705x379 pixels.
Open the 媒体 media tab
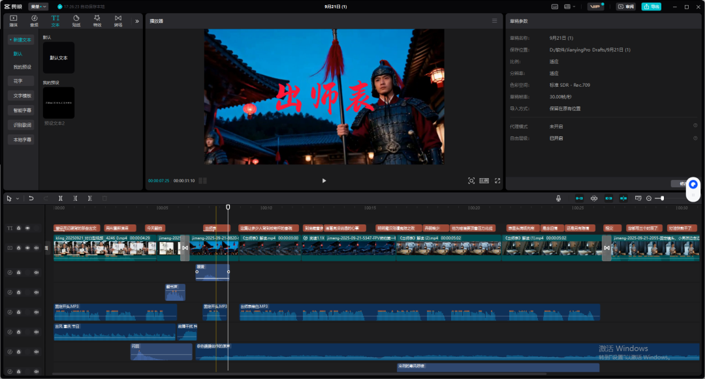[14, 21]
